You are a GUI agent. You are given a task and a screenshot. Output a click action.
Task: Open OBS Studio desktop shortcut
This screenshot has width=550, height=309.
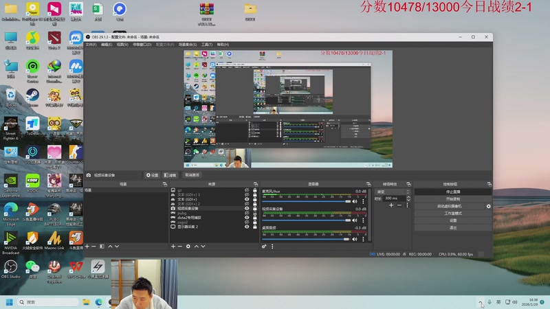[x=10, y=269]
